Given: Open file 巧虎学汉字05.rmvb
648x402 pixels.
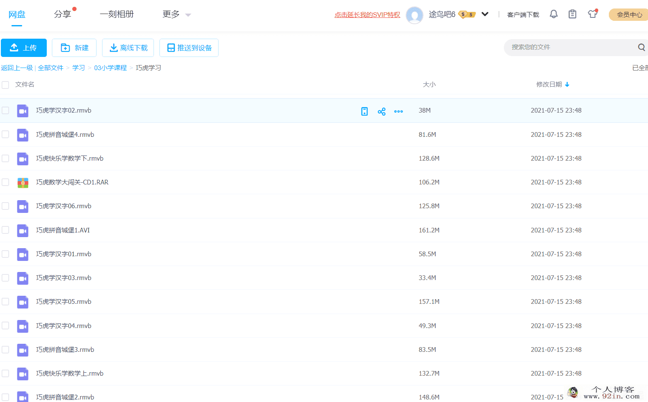Looking at the screenshot, I should (64, 302).
